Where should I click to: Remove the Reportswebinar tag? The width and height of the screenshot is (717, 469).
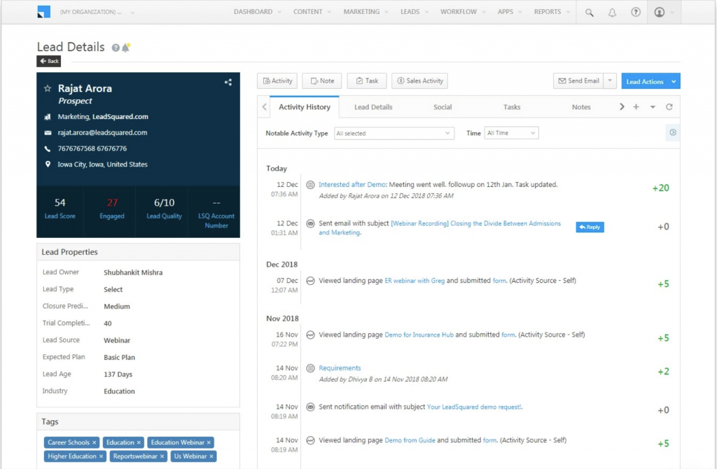(162, 456)
